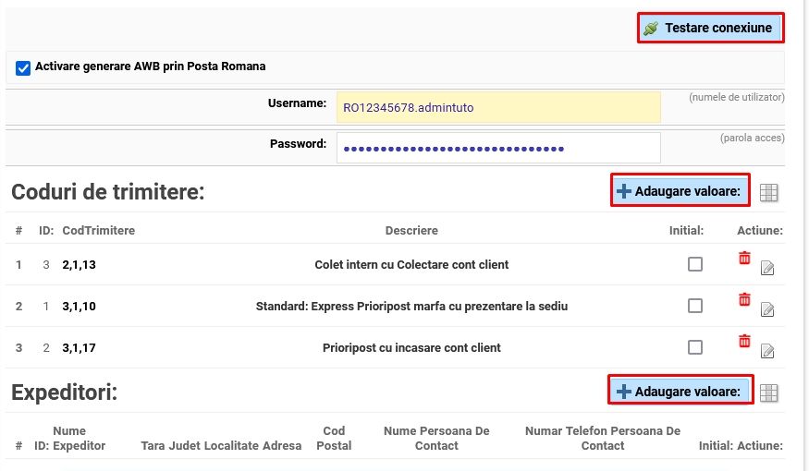Click Testare conexiune button

click(x=710, y=28)
